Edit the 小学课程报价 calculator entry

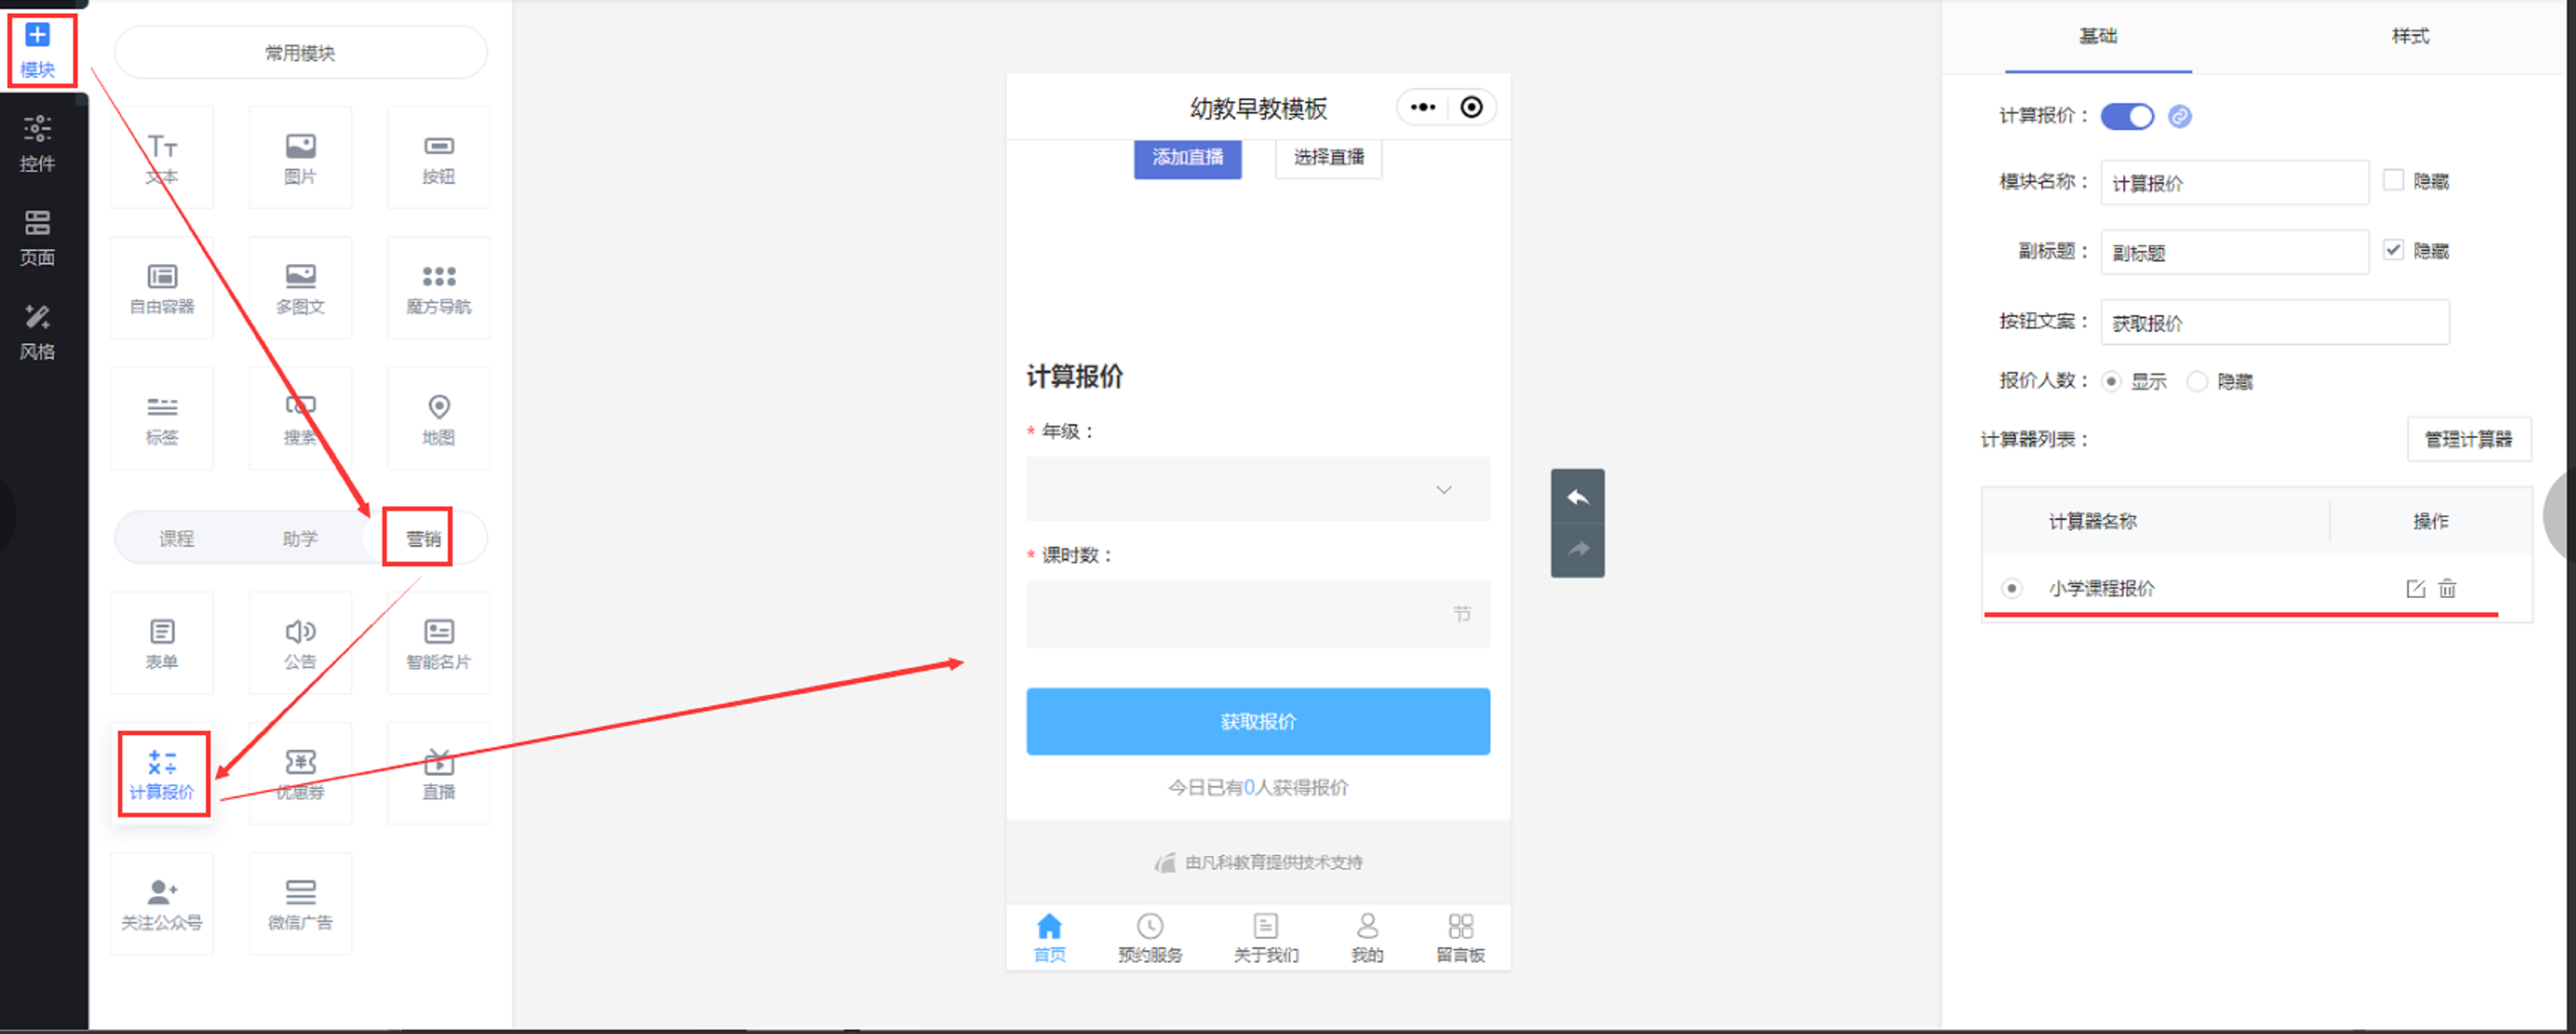coord(2415,588)
